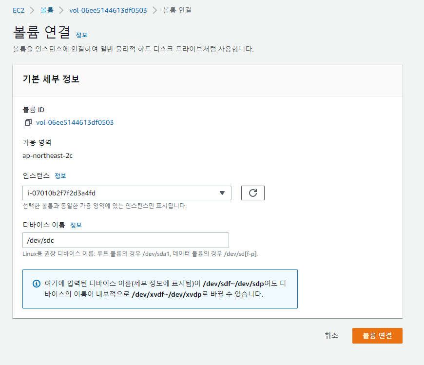Click the orange 볼륨 연결 button
This screenshot has height=365, width=424.
tap(377, 336)
